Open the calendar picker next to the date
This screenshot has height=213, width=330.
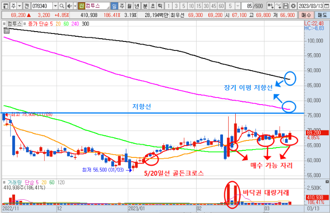click(x=326, y=6)
